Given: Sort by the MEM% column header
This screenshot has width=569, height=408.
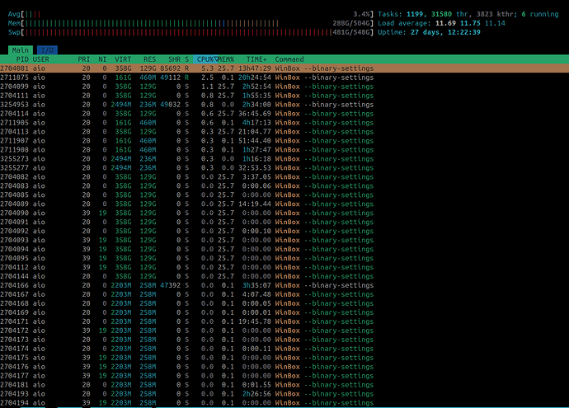Looking at the screenshot, I should pyautogui.click(x=226, y=59).
